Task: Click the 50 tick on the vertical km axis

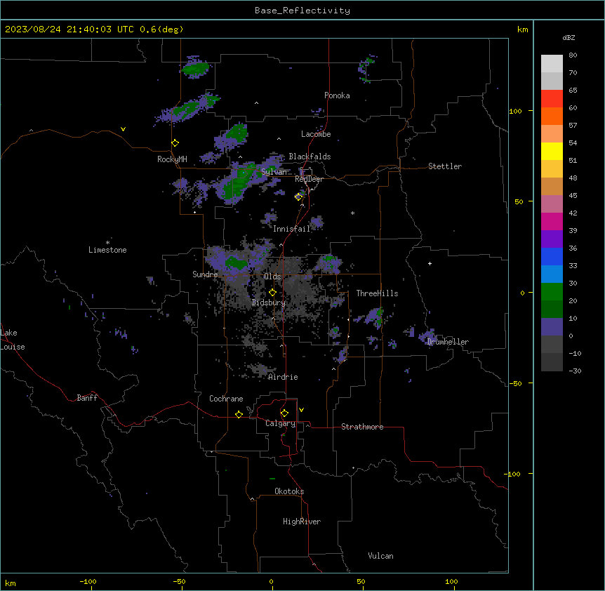Action: pyautogui.click(x=519, y=201)
